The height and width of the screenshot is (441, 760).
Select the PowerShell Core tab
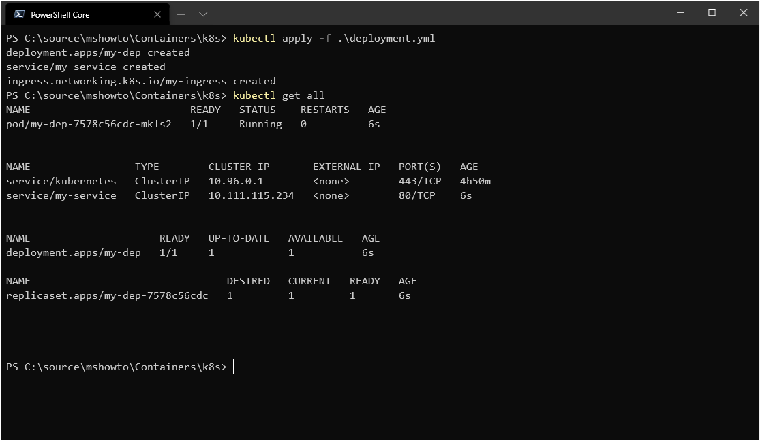point(87,14)
